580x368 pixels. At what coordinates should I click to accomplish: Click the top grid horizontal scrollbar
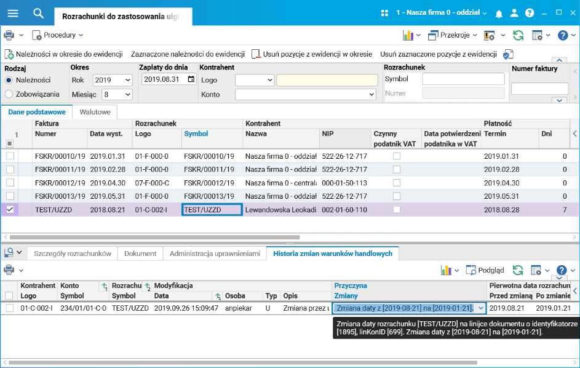(x=154, y=237)
